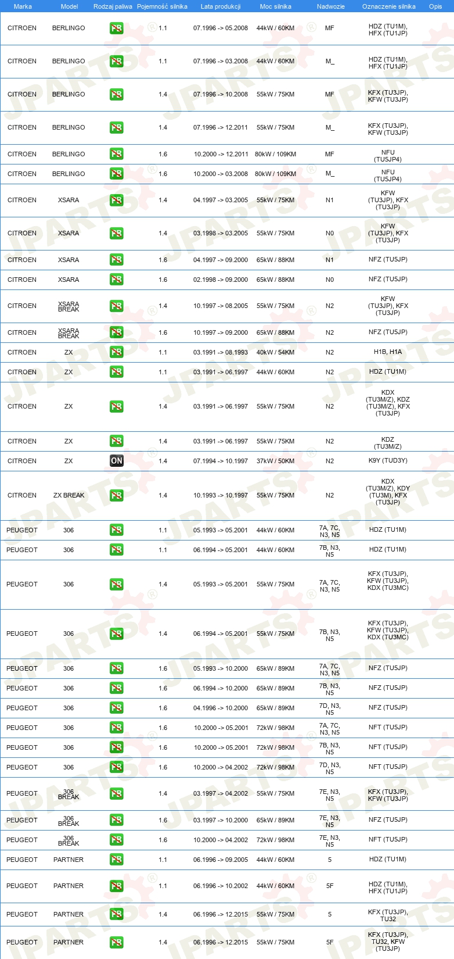This screenshot has height=959, width=454.
Task: Click PB icon in Berlingo 1.4 07.1996->12.2011 row
Action: 117,127
